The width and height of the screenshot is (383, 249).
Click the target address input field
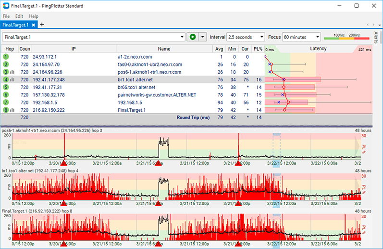click(x=90, y=37)
